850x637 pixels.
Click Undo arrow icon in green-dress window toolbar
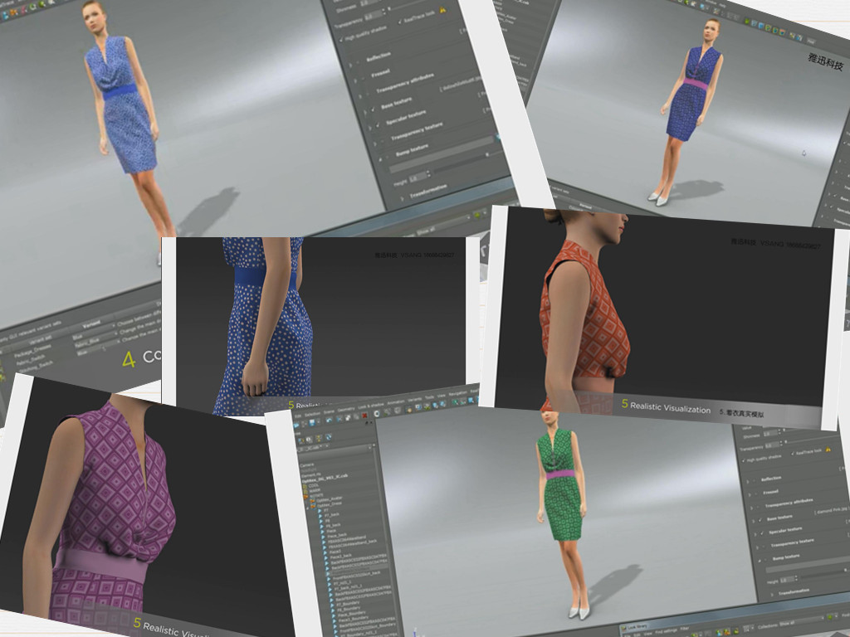pos(329,420)
